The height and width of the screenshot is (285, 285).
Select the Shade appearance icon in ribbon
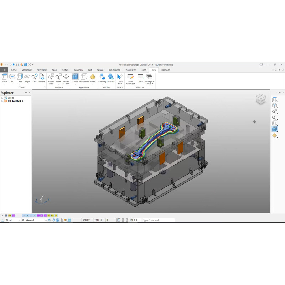click(x=75, y=77)
